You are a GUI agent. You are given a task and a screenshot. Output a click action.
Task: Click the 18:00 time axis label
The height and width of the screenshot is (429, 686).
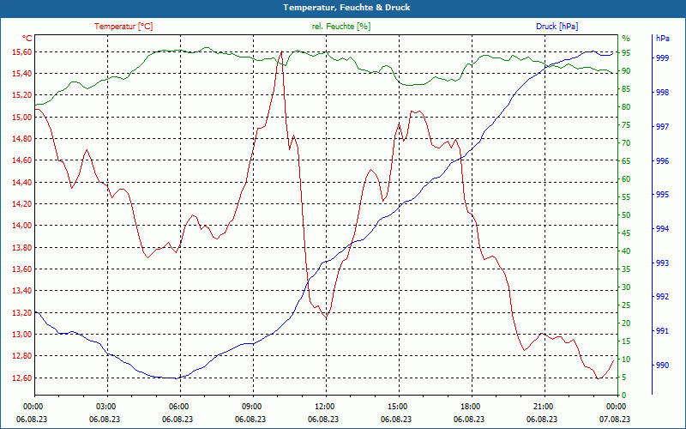click(x=470, y=406)
